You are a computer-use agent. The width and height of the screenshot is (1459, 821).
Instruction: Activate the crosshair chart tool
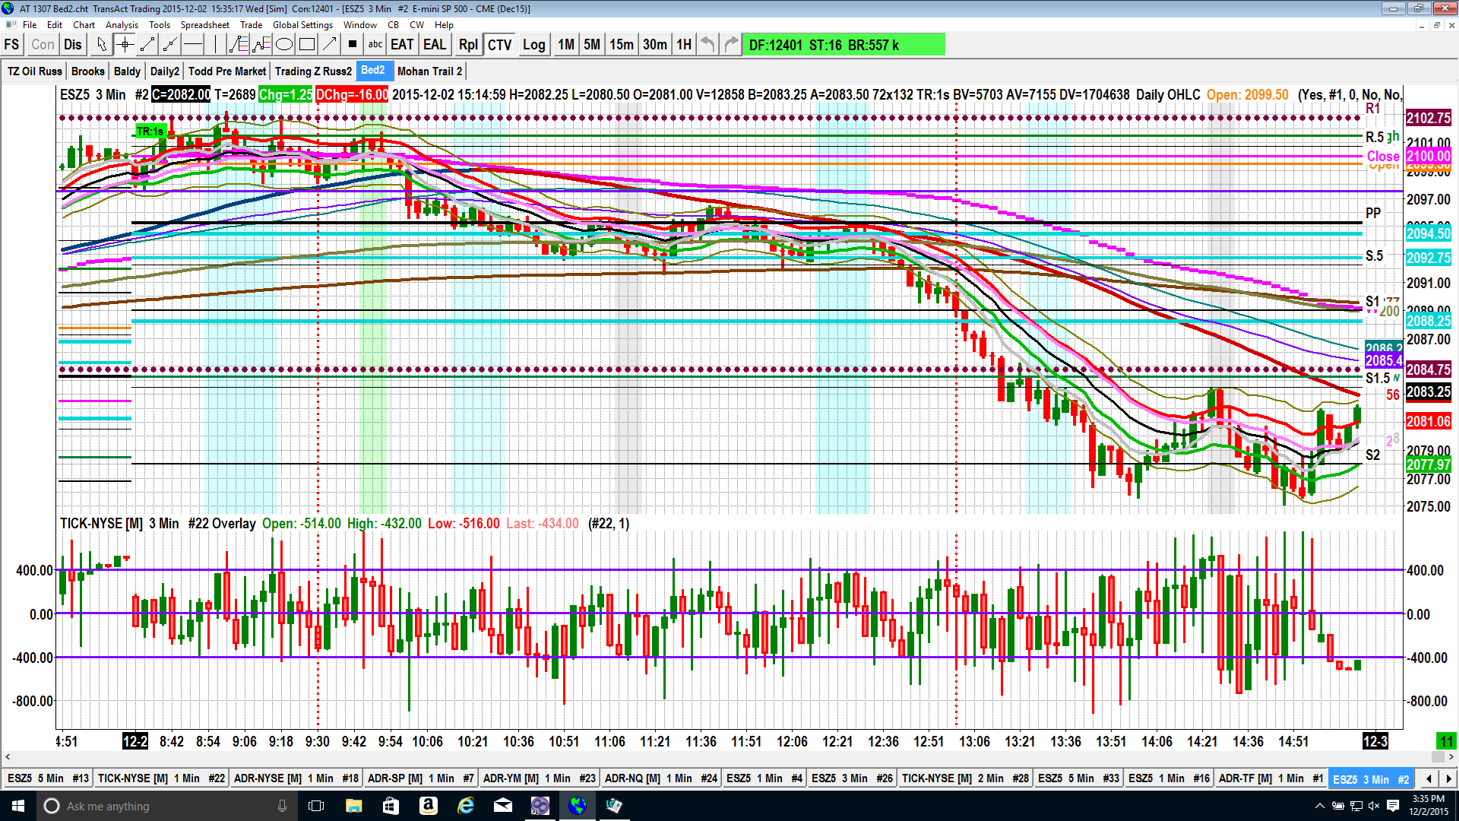125,45
